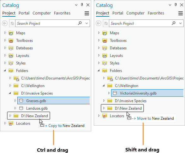Click the Toolboxes folder icon in left pane
Image resolution: width=185 pixels, height=153 pixels.
coord(11,41)
